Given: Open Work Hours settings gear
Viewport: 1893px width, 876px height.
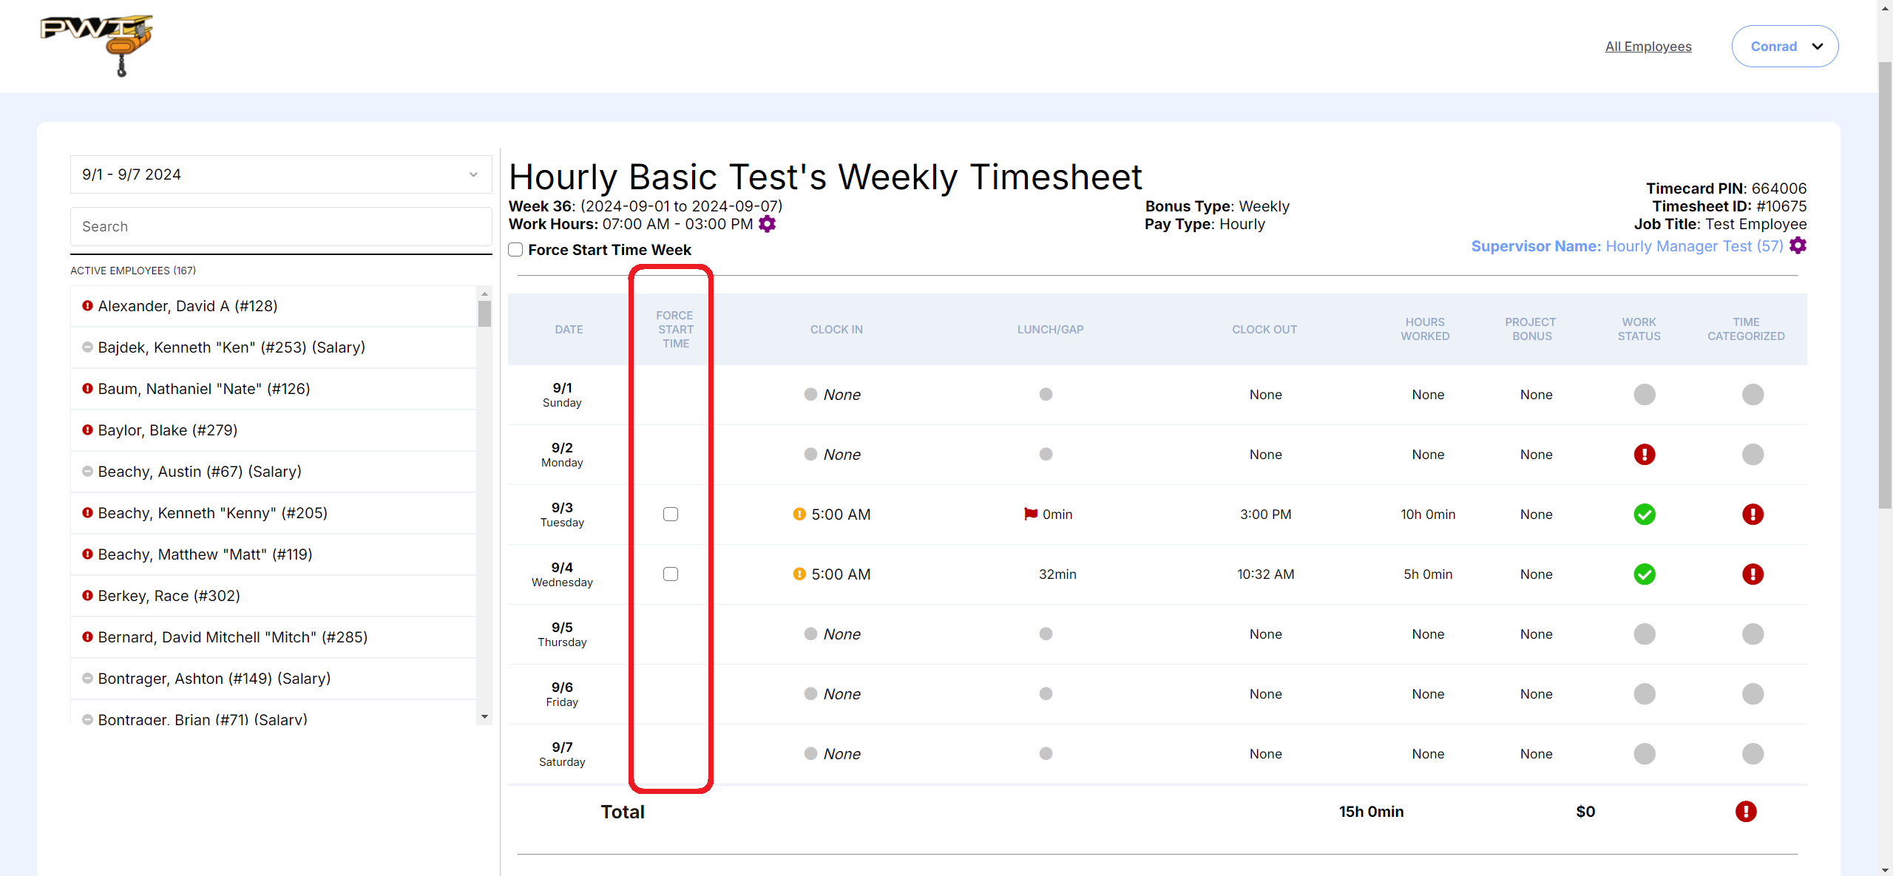Looking at the screenshot, I should (x=768, y=224).
